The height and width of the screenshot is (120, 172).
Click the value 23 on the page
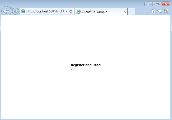pyautogui.click(x=73, y=69)
